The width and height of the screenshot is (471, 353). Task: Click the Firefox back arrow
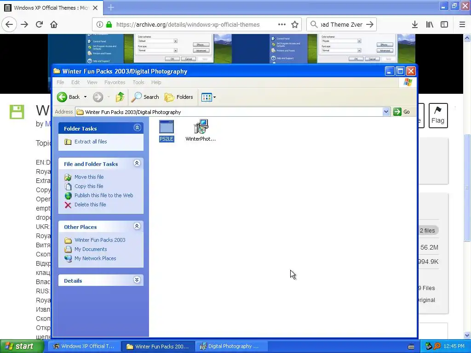(x=9, y=24)
